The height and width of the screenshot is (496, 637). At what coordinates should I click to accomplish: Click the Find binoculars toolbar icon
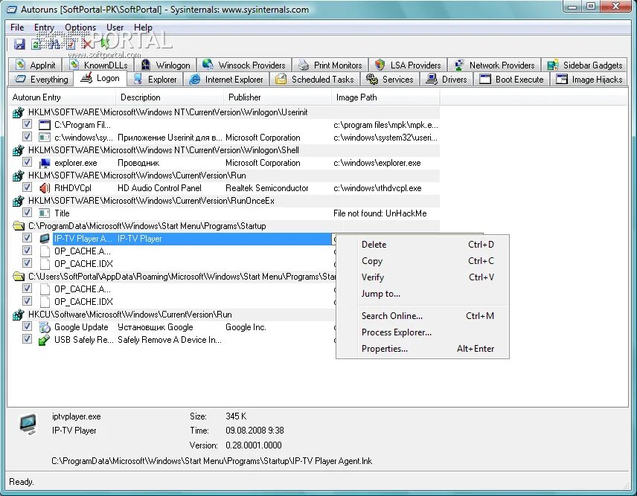[x=54, y=44]
